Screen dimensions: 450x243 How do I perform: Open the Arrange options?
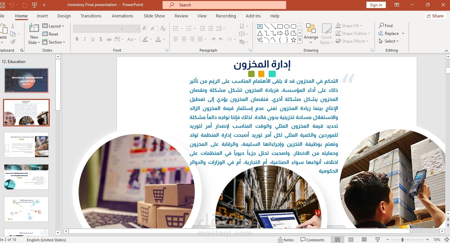click(x=311, y=33)
